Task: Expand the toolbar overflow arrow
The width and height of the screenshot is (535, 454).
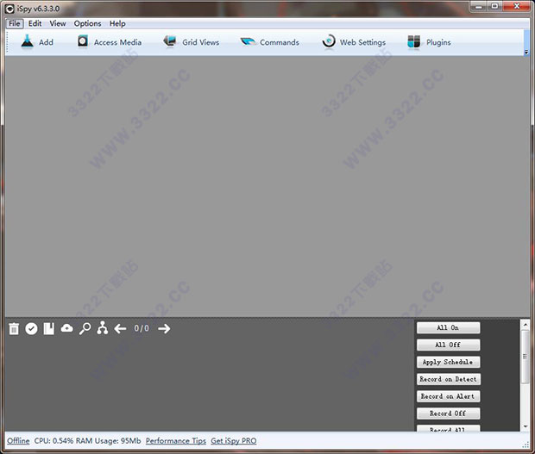Action: tap(526, 52)
